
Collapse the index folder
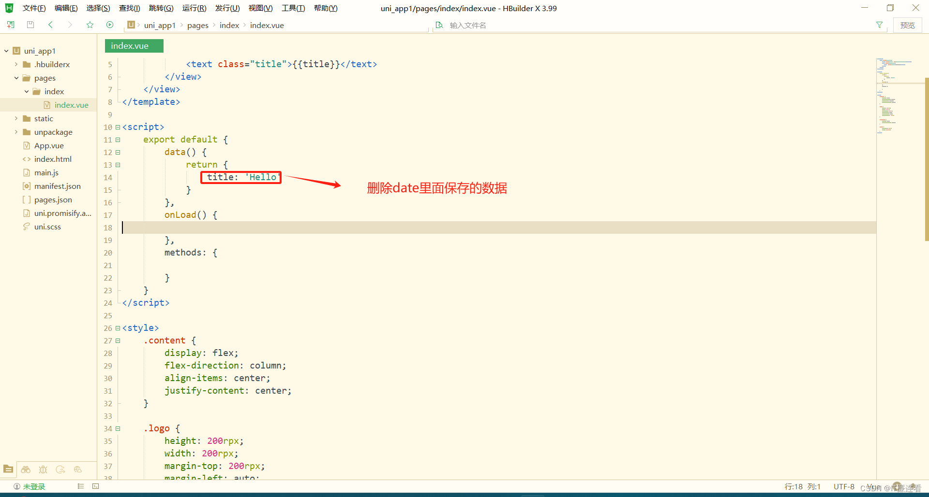26,91
